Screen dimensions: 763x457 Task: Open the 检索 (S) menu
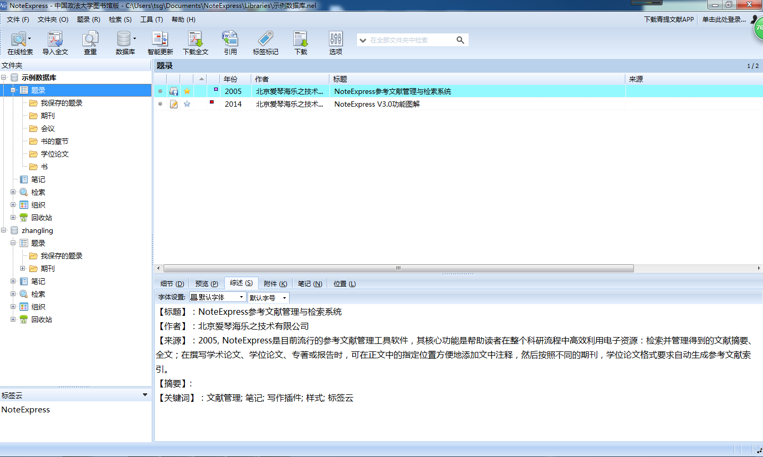click(x=120, y=20)
